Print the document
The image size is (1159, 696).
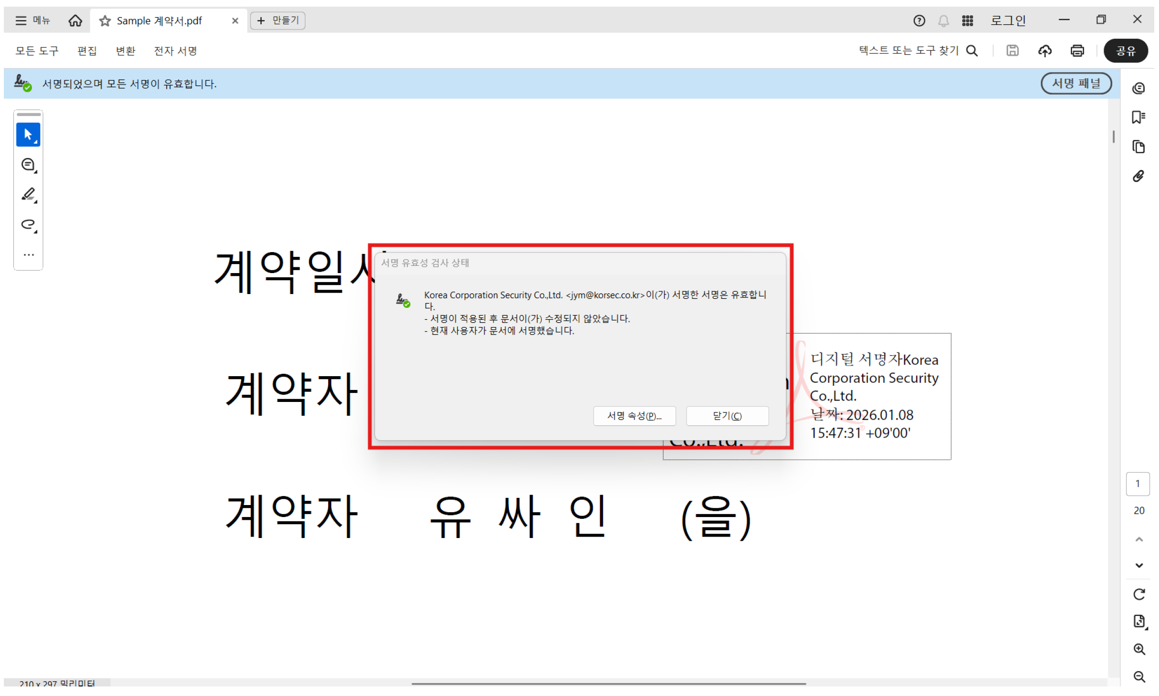1078,51
